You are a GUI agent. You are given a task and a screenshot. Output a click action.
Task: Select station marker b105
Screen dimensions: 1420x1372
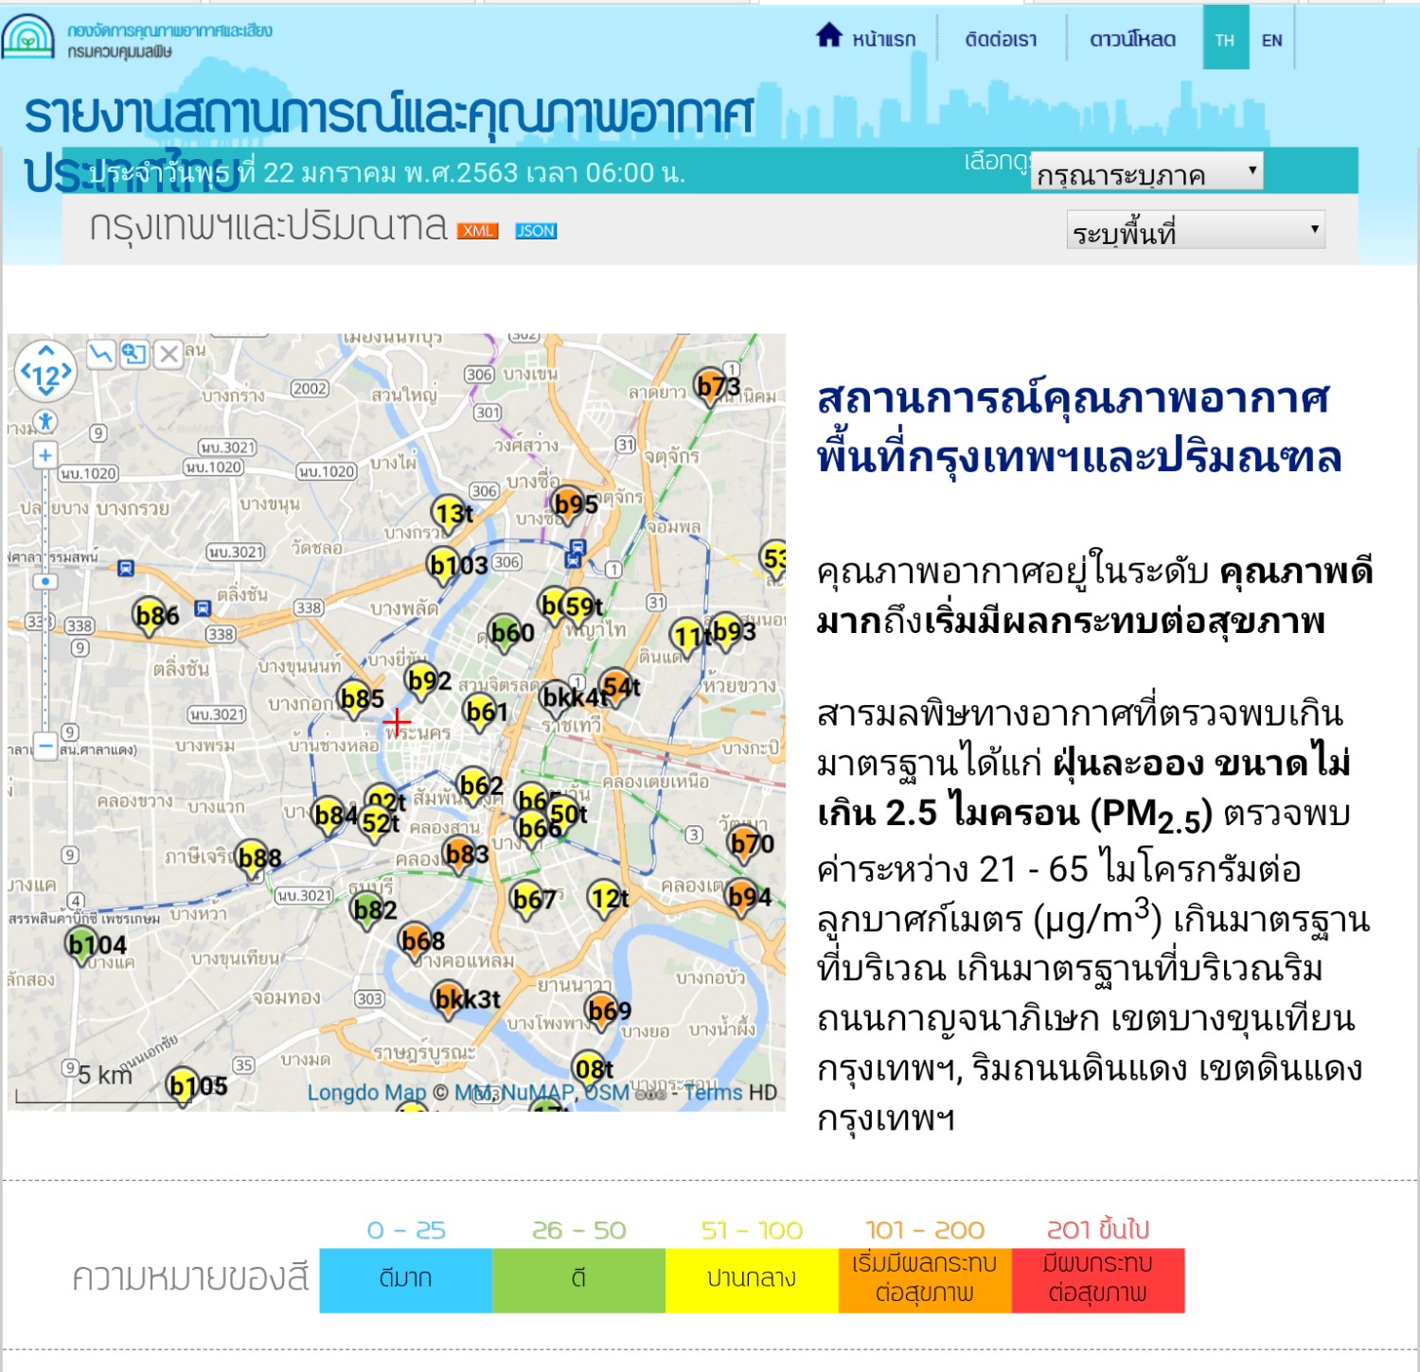[x=184, y=1086]
